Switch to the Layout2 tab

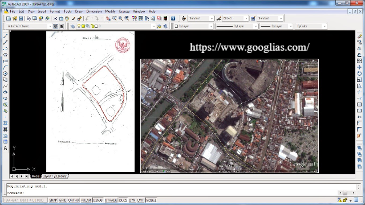pos(62,177)
